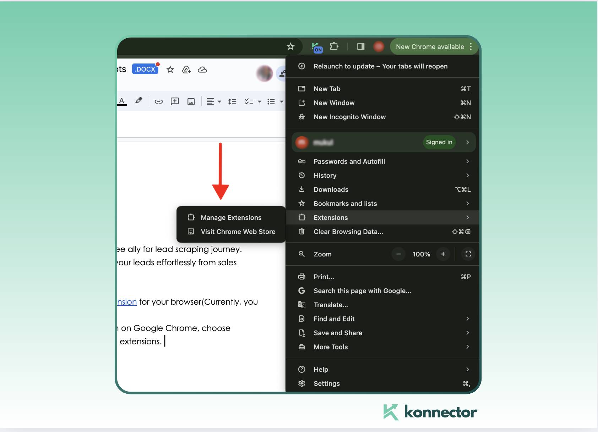Viewport: 598px width, 432px height.
Task: Open the three-dot Chrome menu icon
Action: (471, 46)
